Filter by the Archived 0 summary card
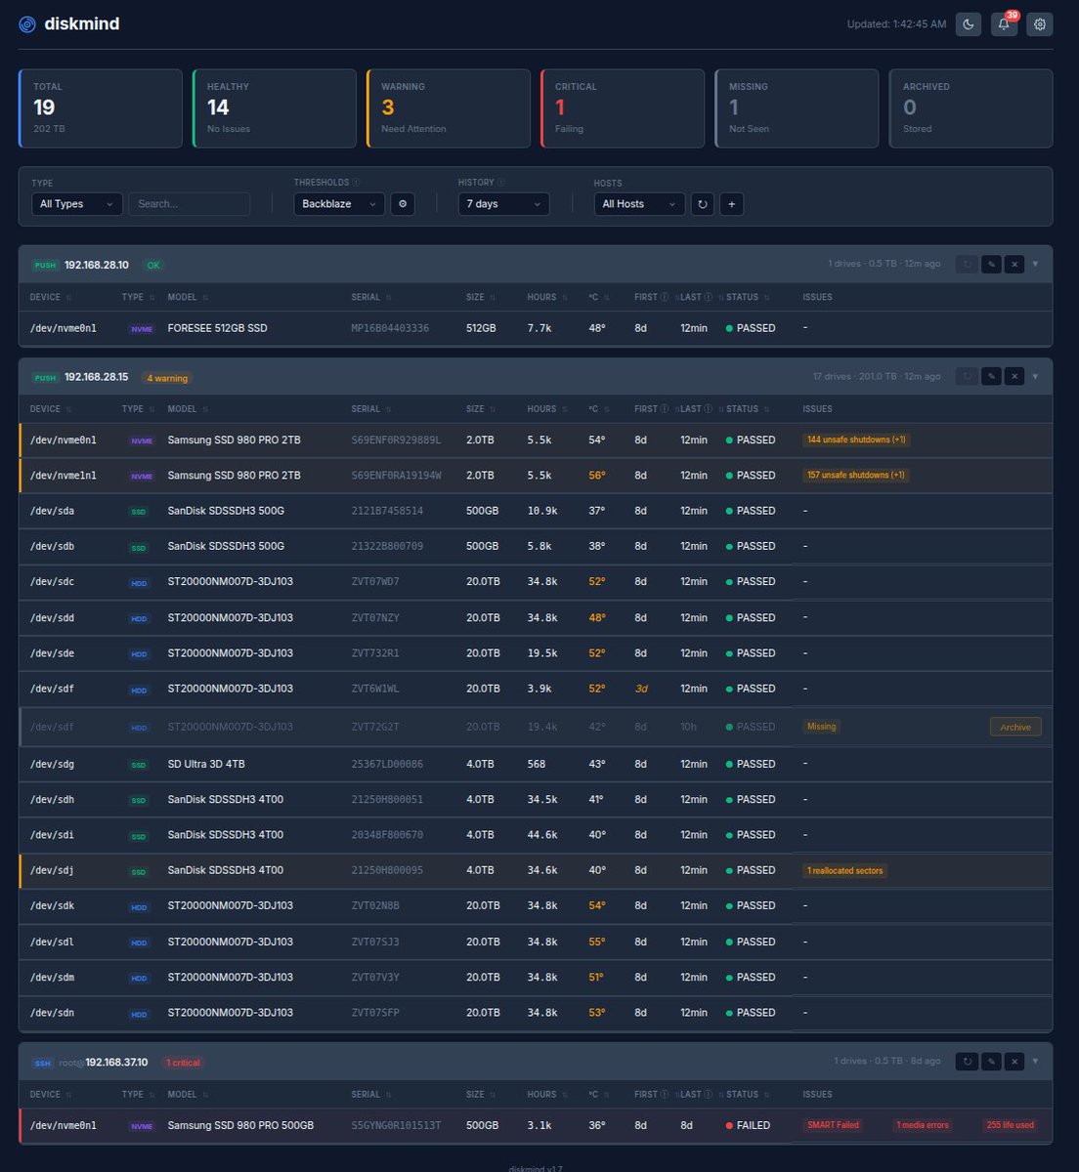This screenshot has height=1172, width=1079. point(971,108)
